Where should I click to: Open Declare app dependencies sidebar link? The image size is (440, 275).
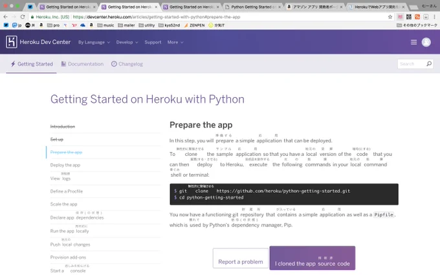coord(77,218)
